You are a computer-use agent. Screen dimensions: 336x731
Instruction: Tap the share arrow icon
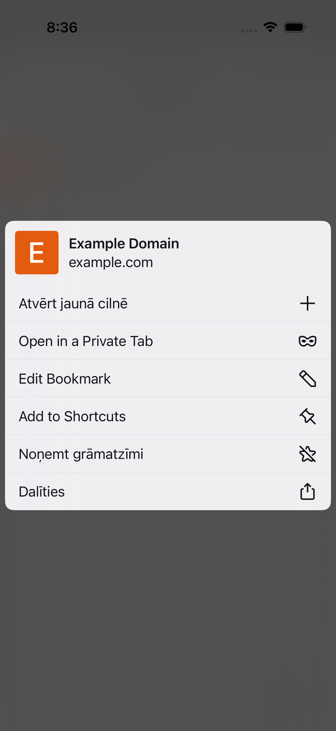click(x=307, y=491)
